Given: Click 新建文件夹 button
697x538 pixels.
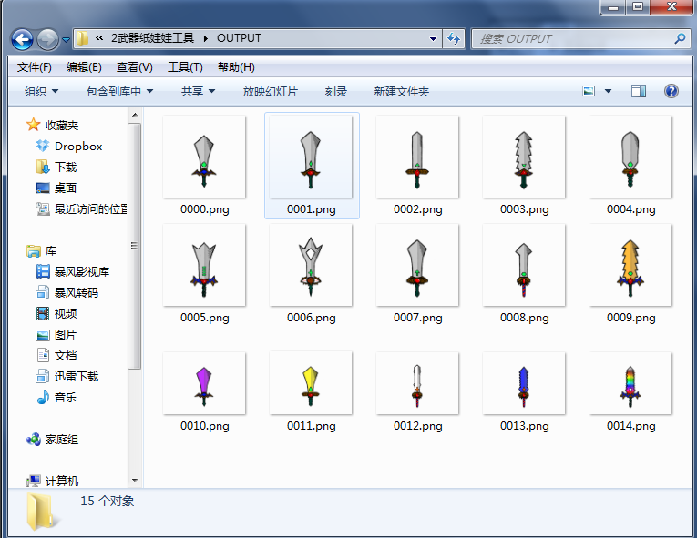Looking at the screenshot, I should (x=402, y=92).
